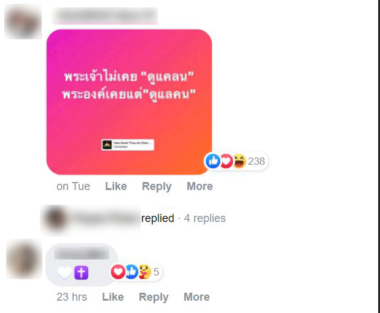Image resolution: width=380 pixels, height=313 pixels.
Task: Click the laughing face reaction beside 238
Action: [x=239, y=161]
